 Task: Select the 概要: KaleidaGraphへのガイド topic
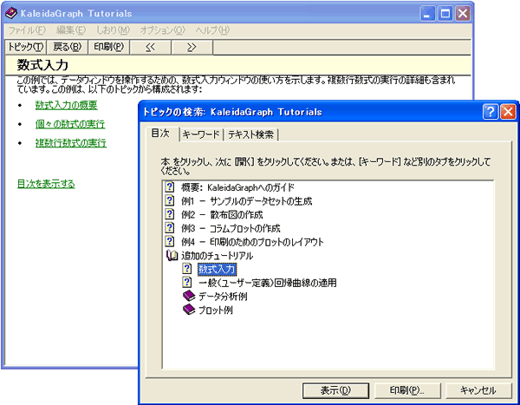pyautogui.click(x=237, y=187)
